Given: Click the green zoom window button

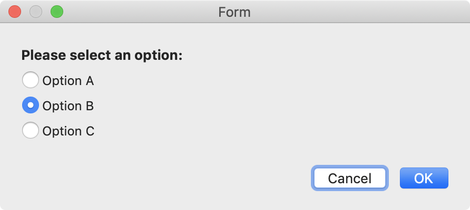Looking at the screenshot, I should (x=57, y=12).
